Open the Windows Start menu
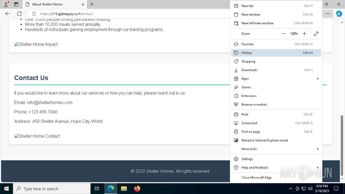The image size is (345, 194). [6, 189]
